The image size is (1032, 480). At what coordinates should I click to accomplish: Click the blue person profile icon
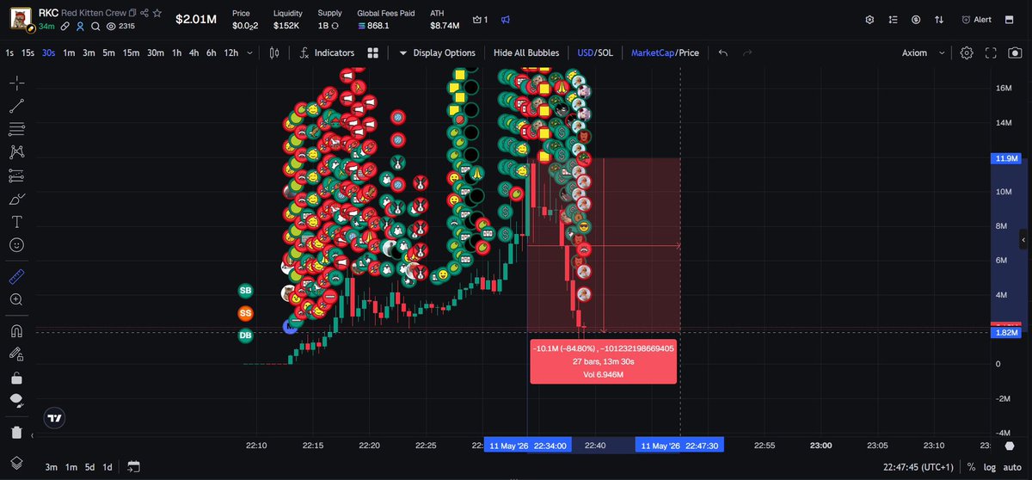80,27
